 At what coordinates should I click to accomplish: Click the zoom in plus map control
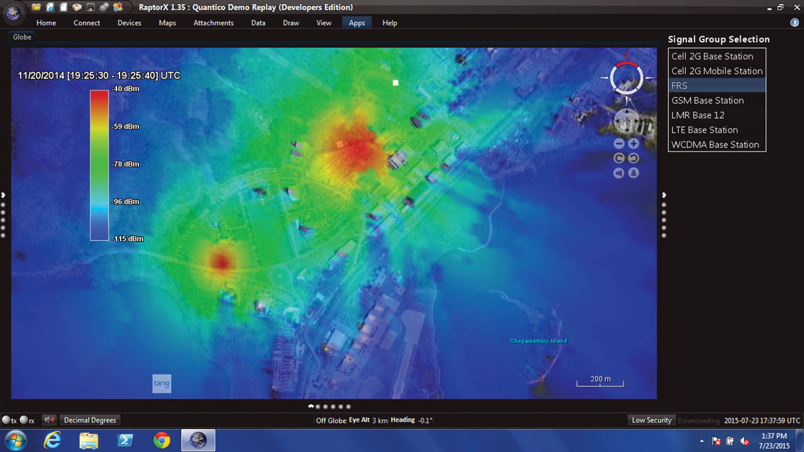point(633,144)
